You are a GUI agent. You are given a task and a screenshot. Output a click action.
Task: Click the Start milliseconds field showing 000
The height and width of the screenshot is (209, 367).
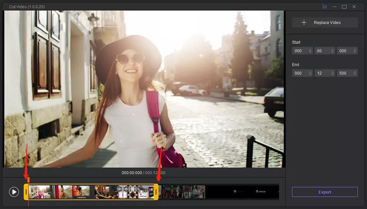pyautogui.click(x=347, y=51)
